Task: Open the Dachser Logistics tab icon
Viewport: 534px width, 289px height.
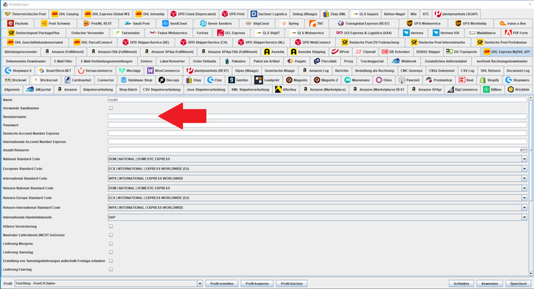Action: [254, 14]
